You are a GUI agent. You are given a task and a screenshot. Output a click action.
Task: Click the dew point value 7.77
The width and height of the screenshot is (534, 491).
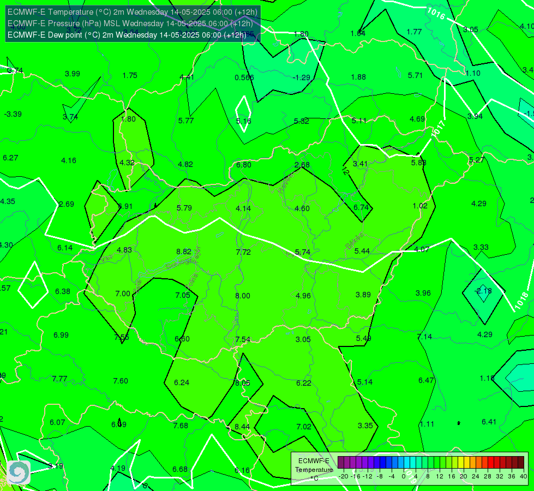pyautogui.click(x=59, y=379)
